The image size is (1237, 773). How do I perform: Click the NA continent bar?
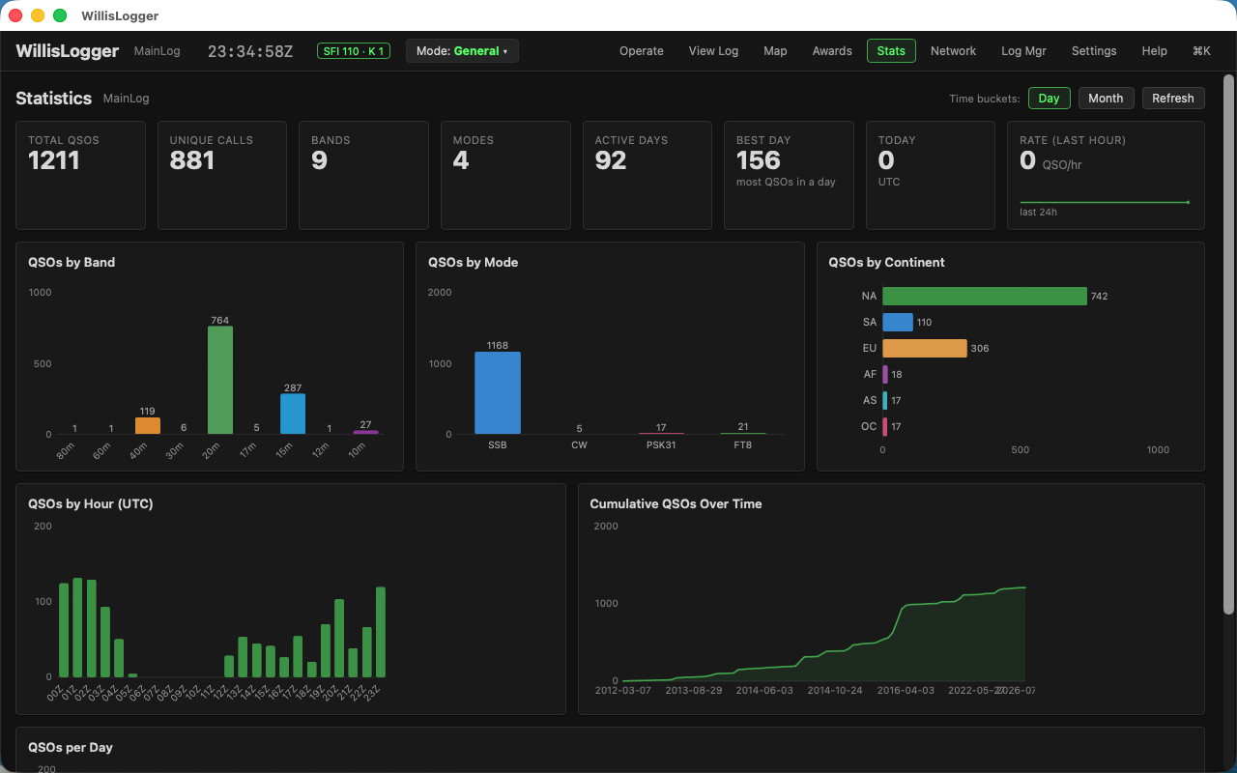coord(985,296)
